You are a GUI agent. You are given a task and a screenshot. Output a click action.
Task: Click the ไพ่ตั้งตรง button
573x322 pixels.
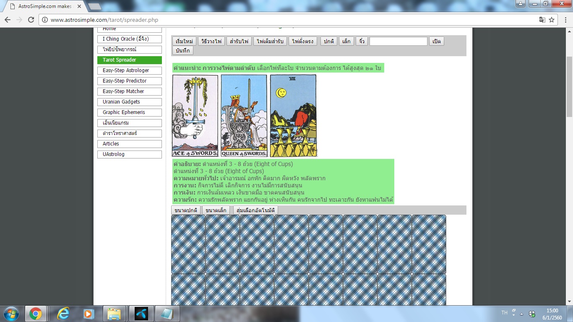click(303, 41)
